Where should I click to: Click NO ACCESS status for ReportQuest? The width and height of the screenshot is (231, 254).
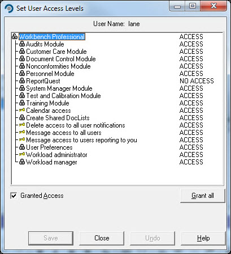197,81
